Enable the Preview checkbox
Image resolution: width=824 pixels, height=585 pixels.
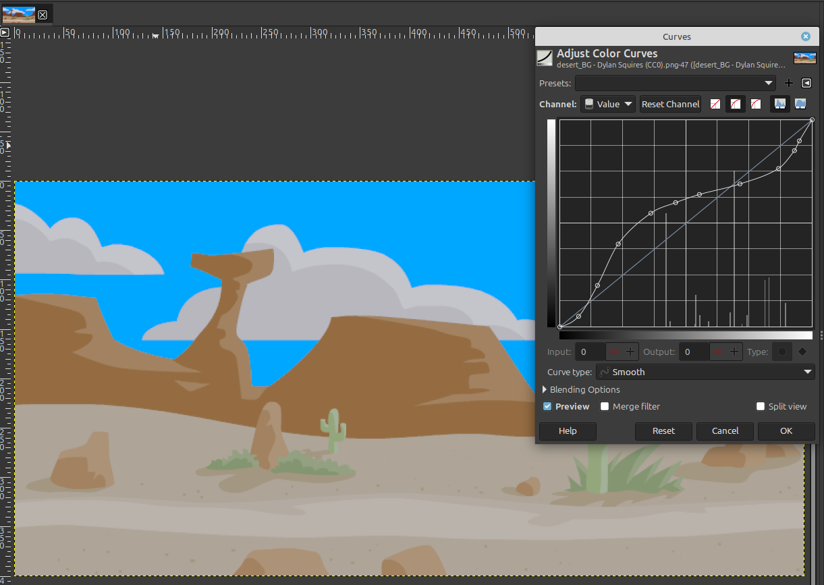[x=547, y=406]
